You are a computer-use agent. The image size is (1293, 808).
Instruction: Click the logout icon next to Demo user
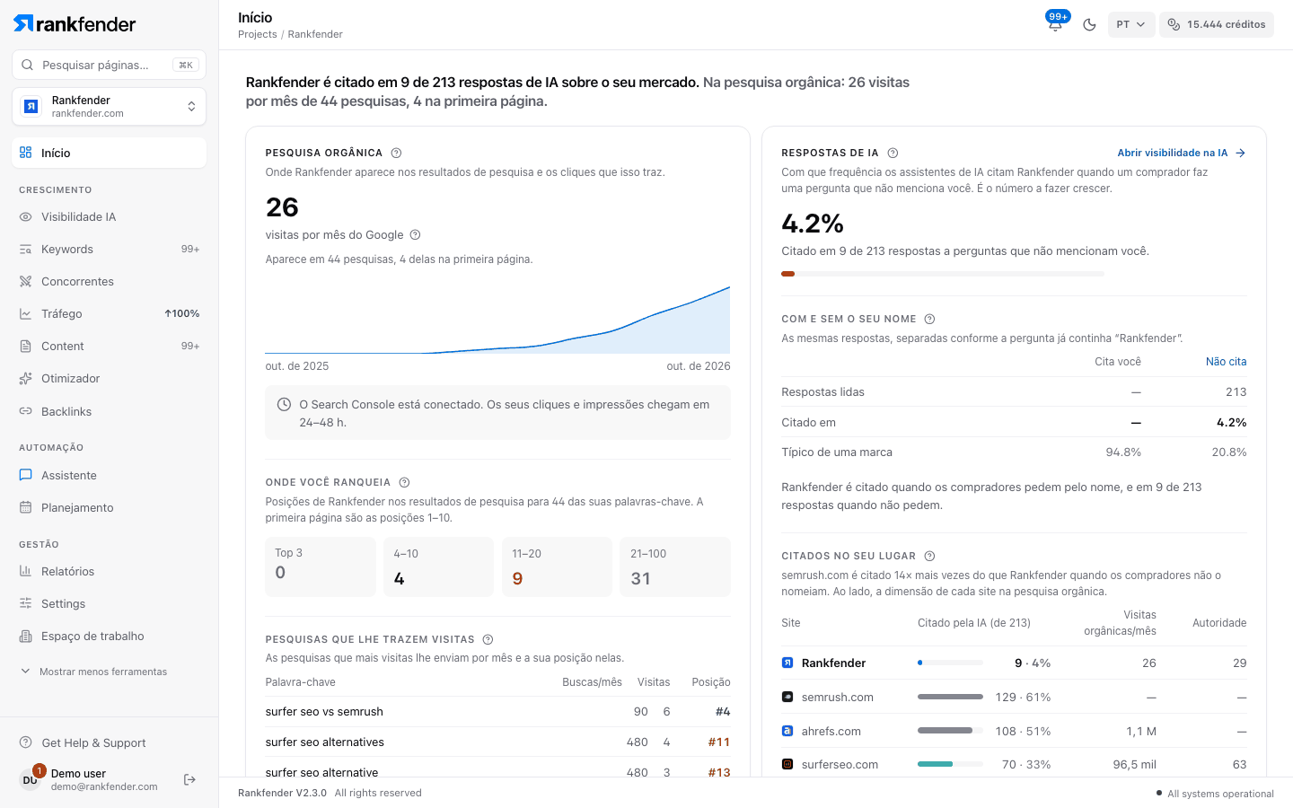[x=189, y=779]
